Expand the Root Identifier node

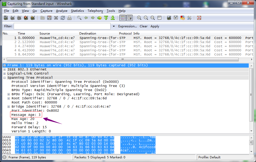9,98
